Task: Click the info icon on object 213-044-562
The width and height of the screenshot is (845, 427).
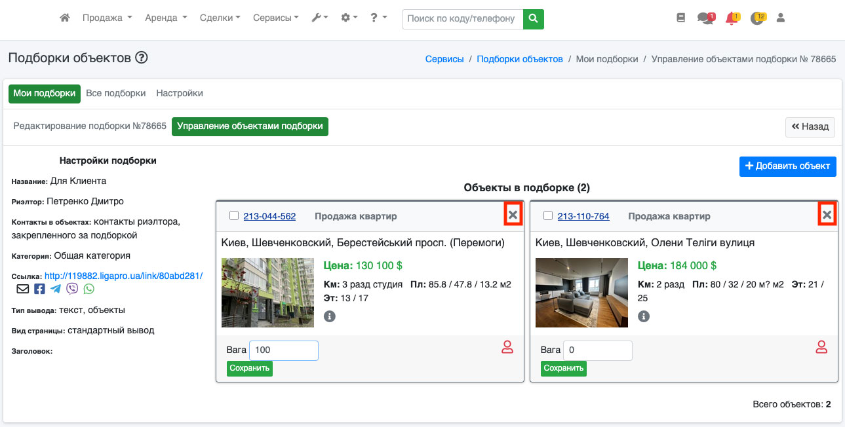Action: 330,316
